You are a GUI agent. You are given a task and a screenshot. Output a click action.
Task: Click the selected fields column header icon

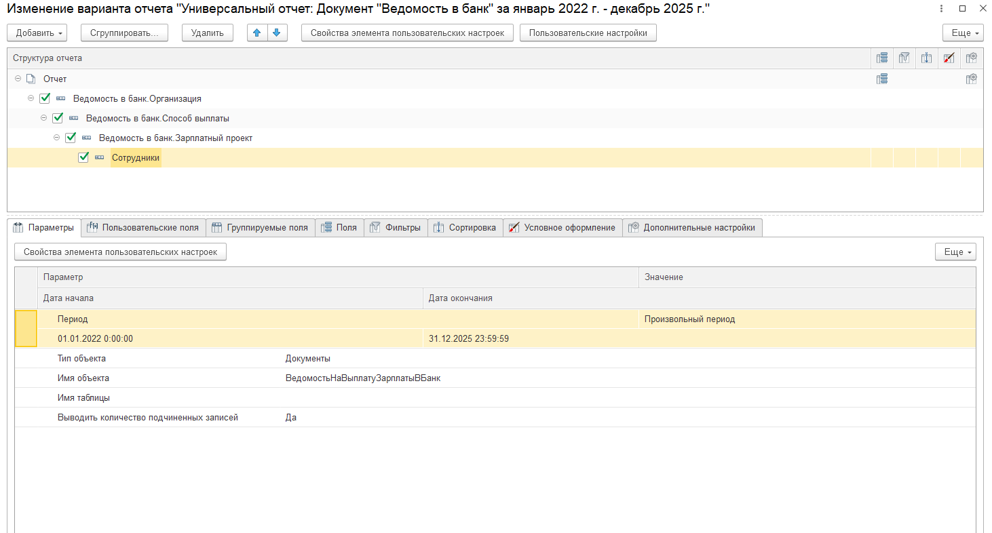[x=881, y=58]
